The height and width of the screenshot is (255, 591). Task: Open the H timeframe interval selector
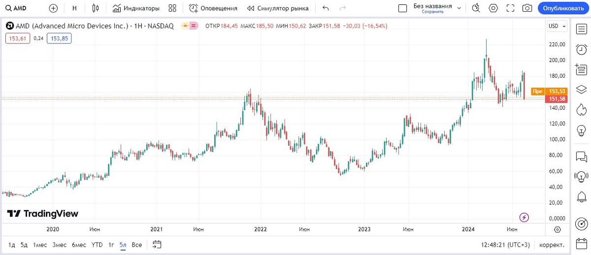[74, 8]
